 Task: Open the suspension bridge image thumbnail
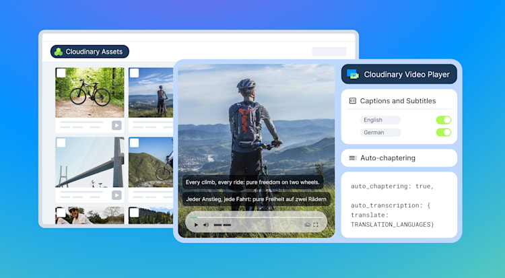coord(90,162)
